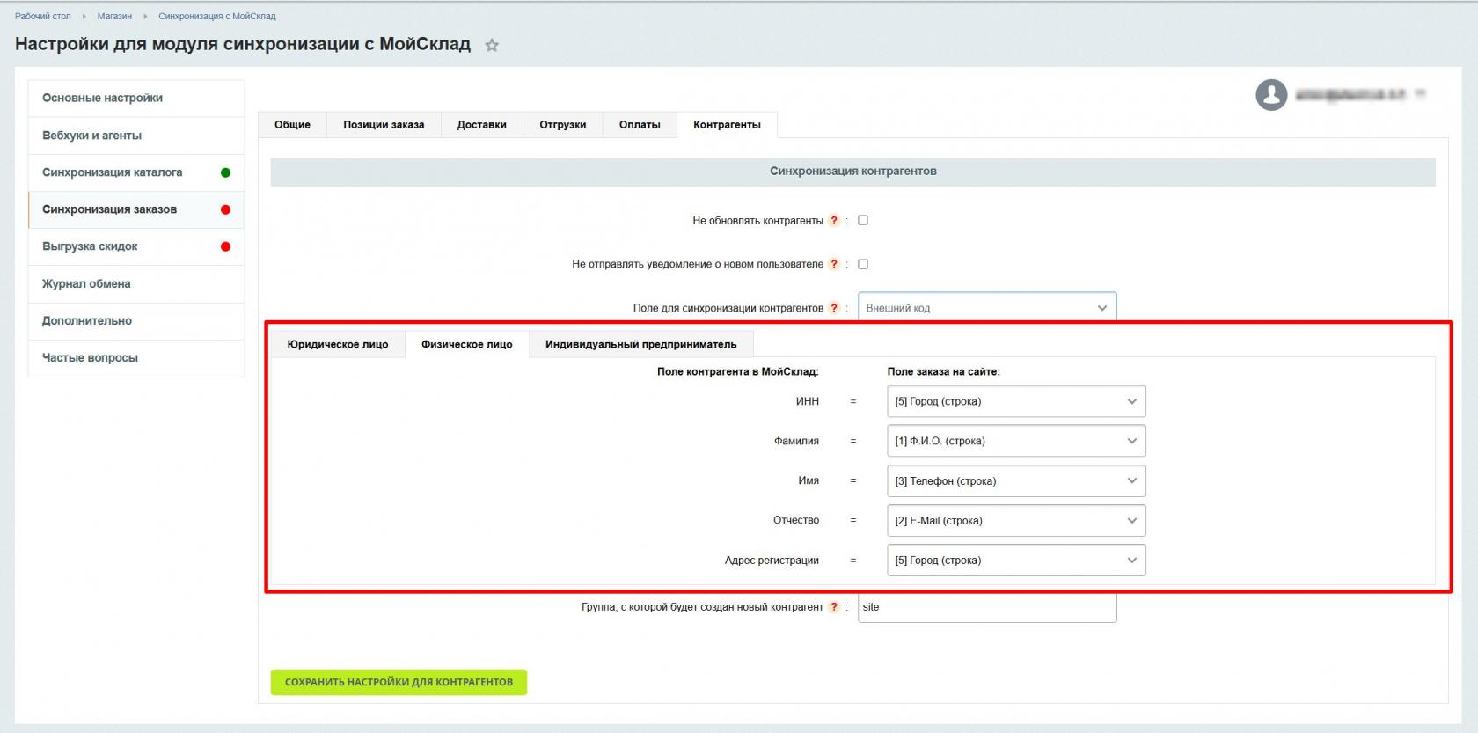The height and width of the screenshot is (733, 1478).
Task: Click help icon for new user notification option
Action: [x=834, y=264]
